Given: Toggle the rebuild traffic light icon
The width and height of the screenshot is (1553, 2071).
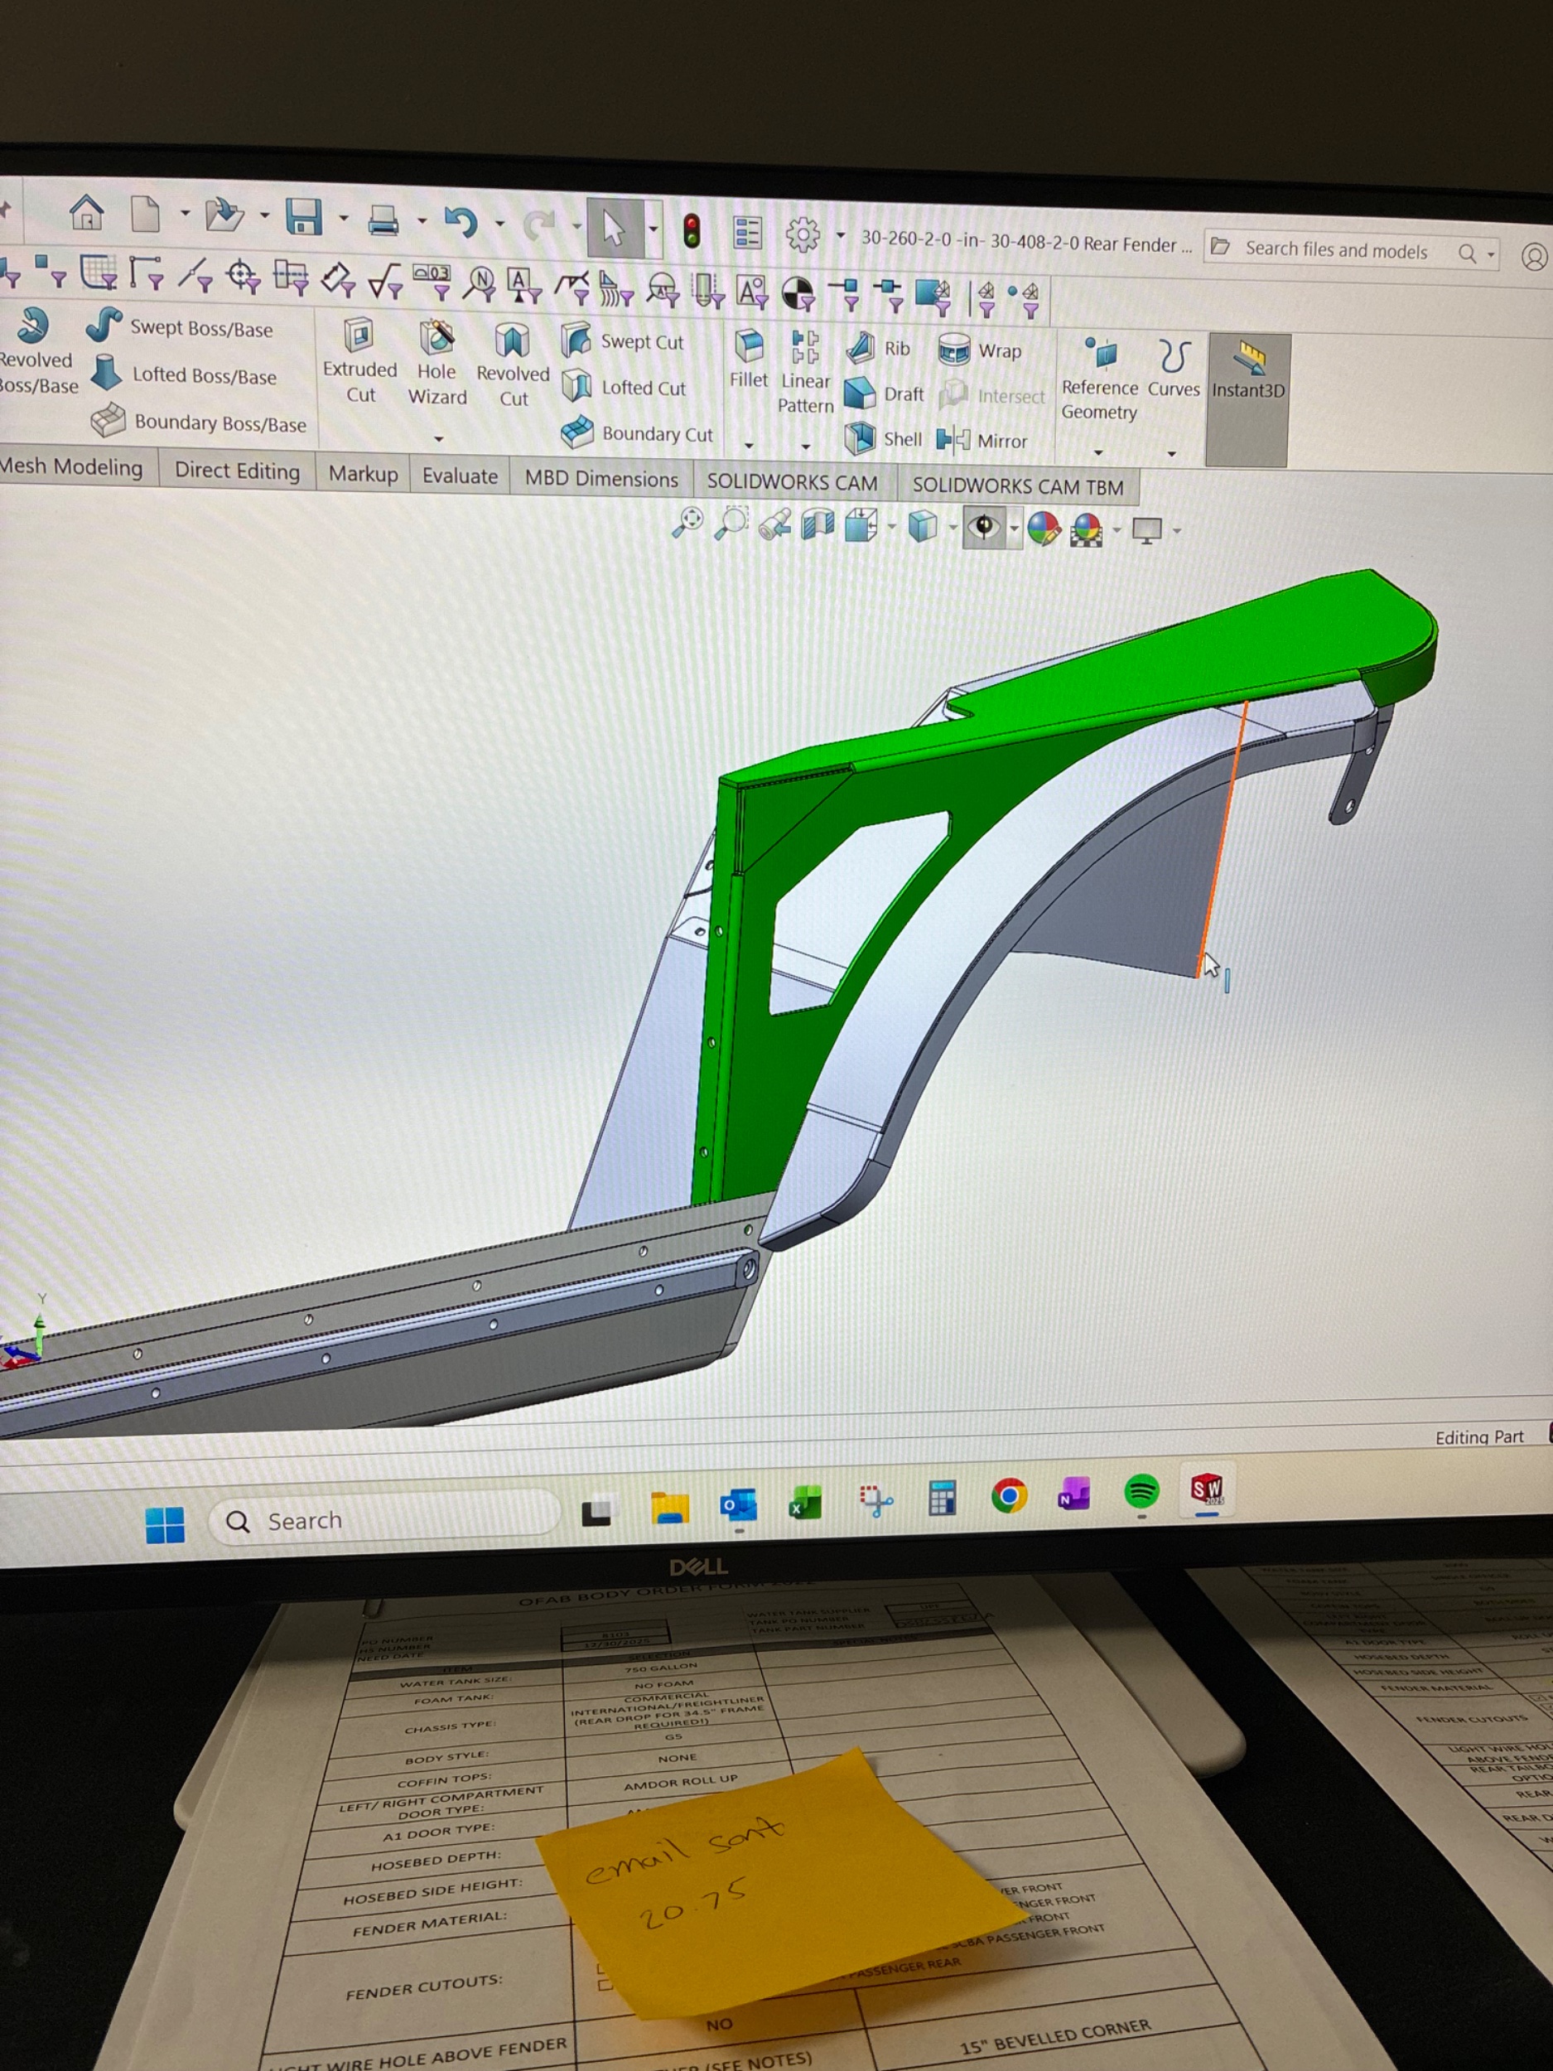Looking at the screenshot, I should coord(692,230).
